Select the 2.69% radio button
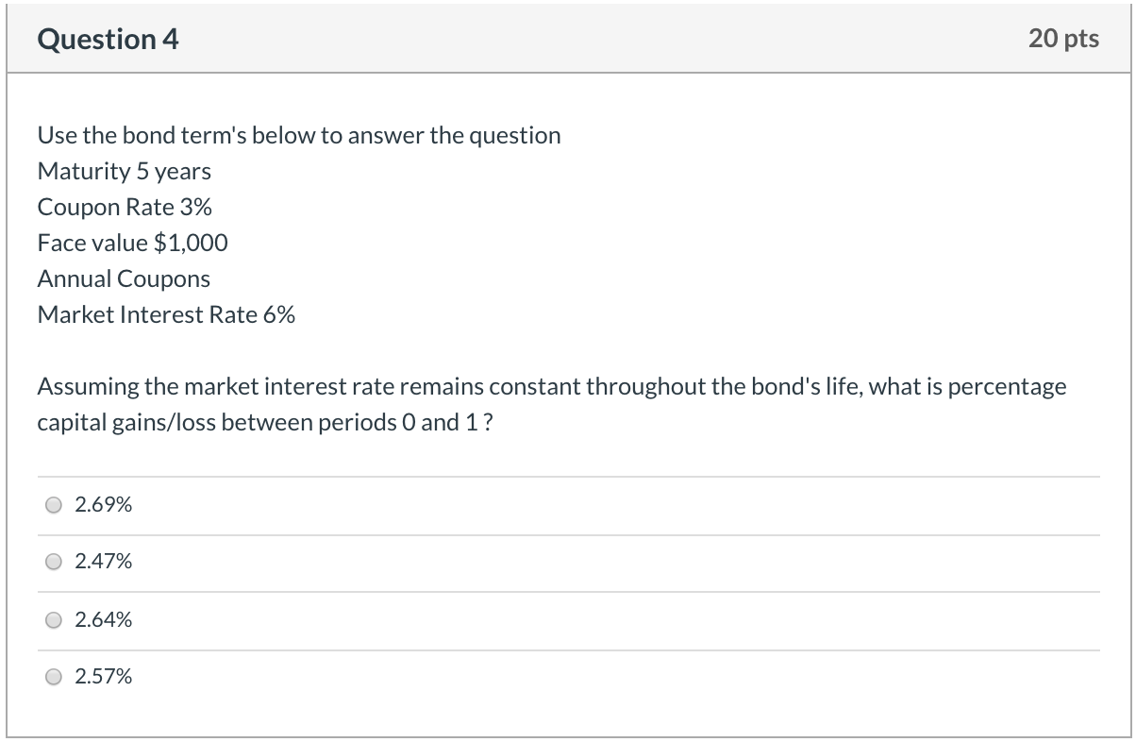The height and width of the screenshot is (742, 1136). pyautogui.click(x=54, y=504)
